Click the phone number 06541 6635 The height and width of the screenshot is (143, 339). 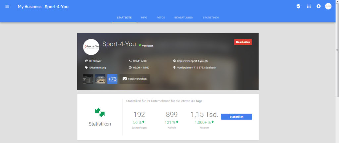coord(140,61)
